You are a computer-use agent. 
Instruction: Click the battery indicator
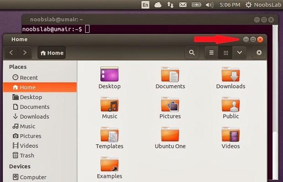tap(196, 5)
